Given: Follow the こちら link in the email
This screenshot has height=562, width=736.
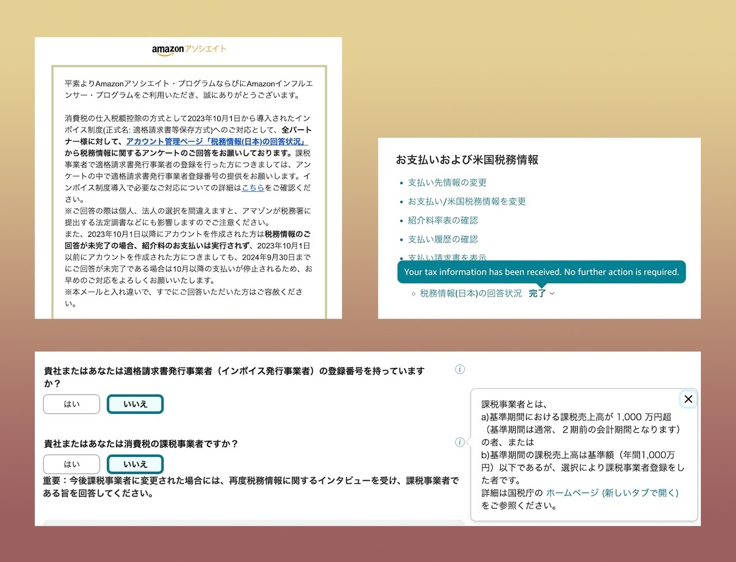Looking at the screenshot, I should tap(253, 187).
